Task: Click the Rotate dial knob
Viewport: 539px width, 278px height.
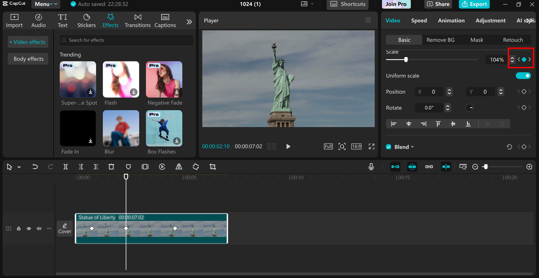Action: coord(470,108)
